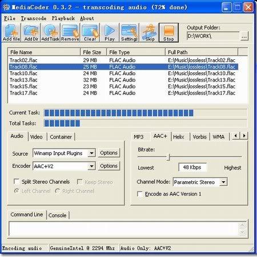Skip the current task with Skip icon
Screen dimensions: 257x257
pyautogui.click(x=149, y=32)
